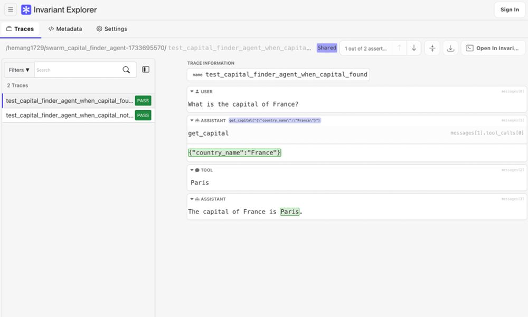Image resolution: width=528 pixels, height=317 pixels.
Task: Click the highlighted country_name France argument
Action: pyautogui.click(x=235, y=153)
